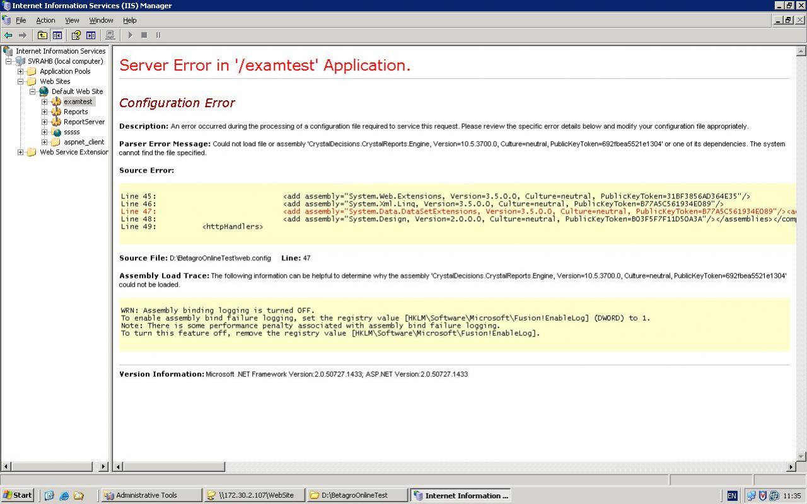The width and height of the screenshot is (807, 504).
Task: Click the Start item play icon
Action: coord(130,35)
